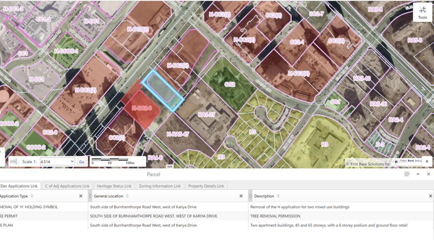Click the panel resize handle above Parcel
Viewport: 434px width, 240px height.
(x=170, y=167)
